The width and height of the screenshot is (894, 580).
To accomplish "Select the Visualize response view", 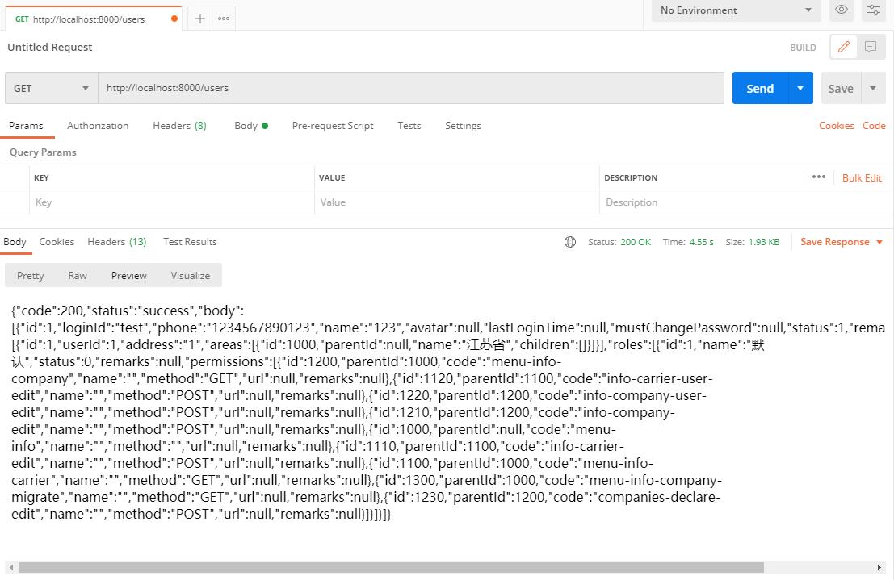I will (190, 276).
